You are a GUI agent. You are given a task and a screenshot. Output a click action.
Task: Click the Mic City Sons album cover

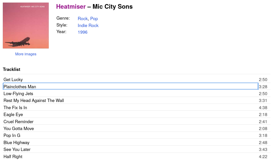point(26,26)
